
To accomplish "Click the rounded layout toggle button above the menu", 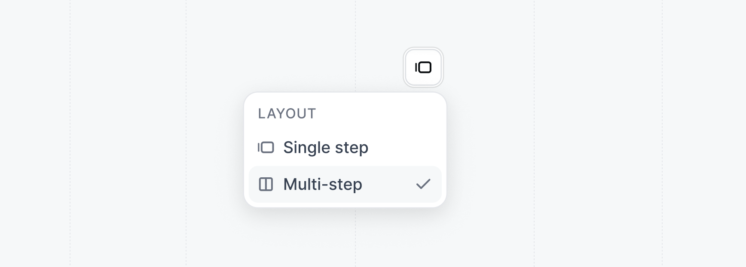I will tap(423, 67).
